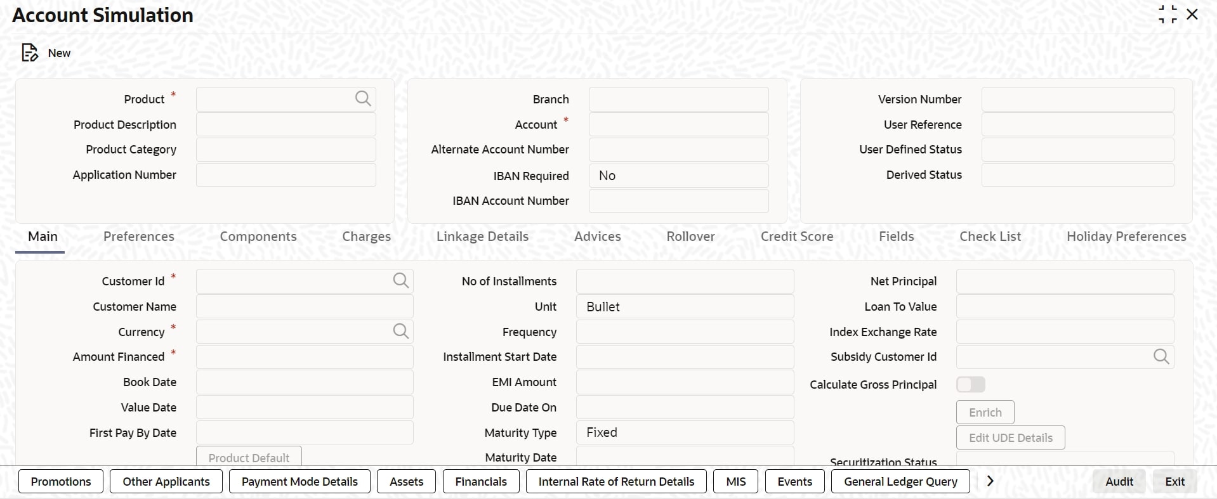Click the User Reference field

1078,124
